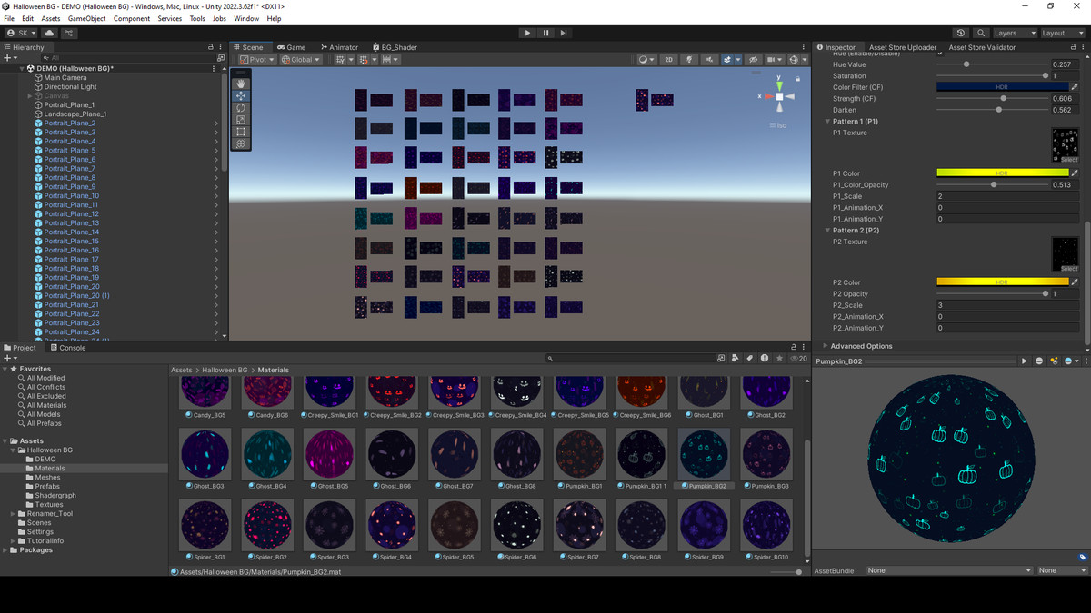Toggle the Hue Enable/Disable checkbox
This screenshot has width=1091, height=613.
940,54
